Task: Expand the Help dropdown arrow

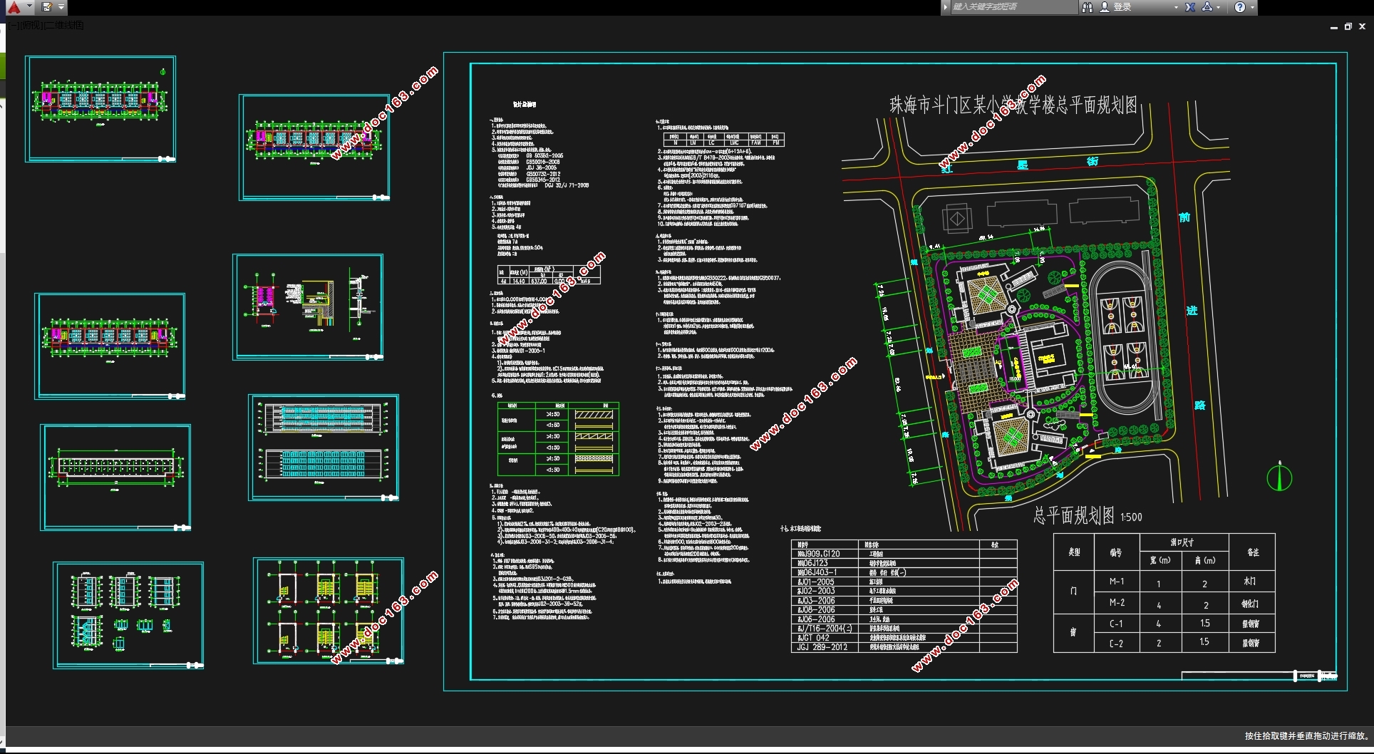Action: (x=1252, y=7)
